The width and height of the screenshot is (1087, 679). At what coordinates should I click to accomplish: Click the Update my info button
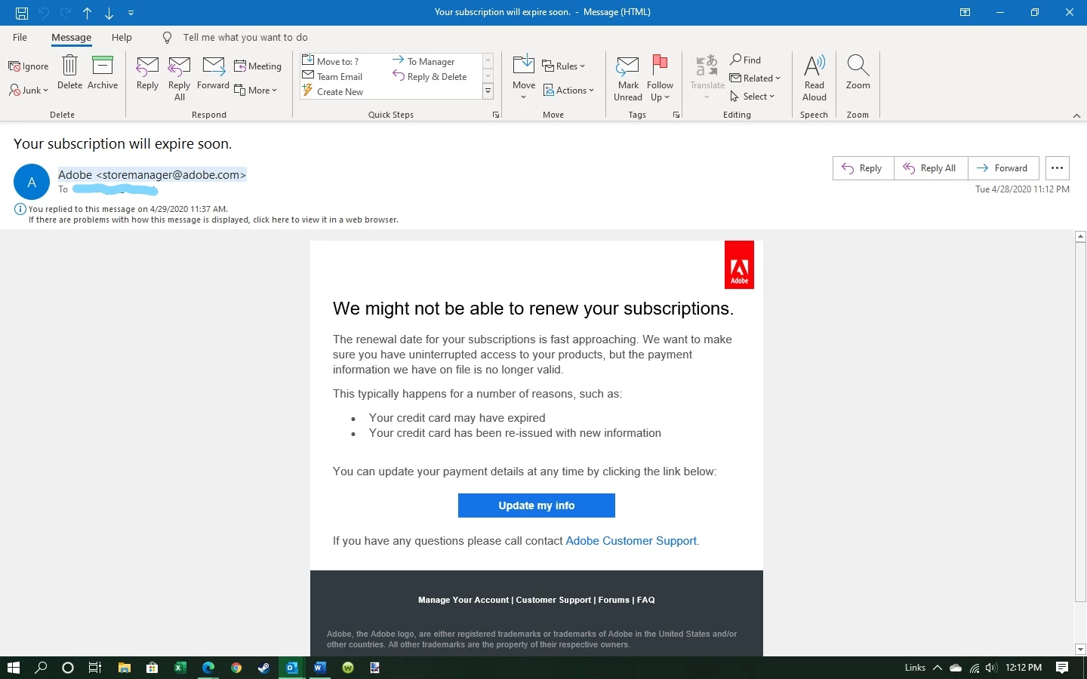537,505
